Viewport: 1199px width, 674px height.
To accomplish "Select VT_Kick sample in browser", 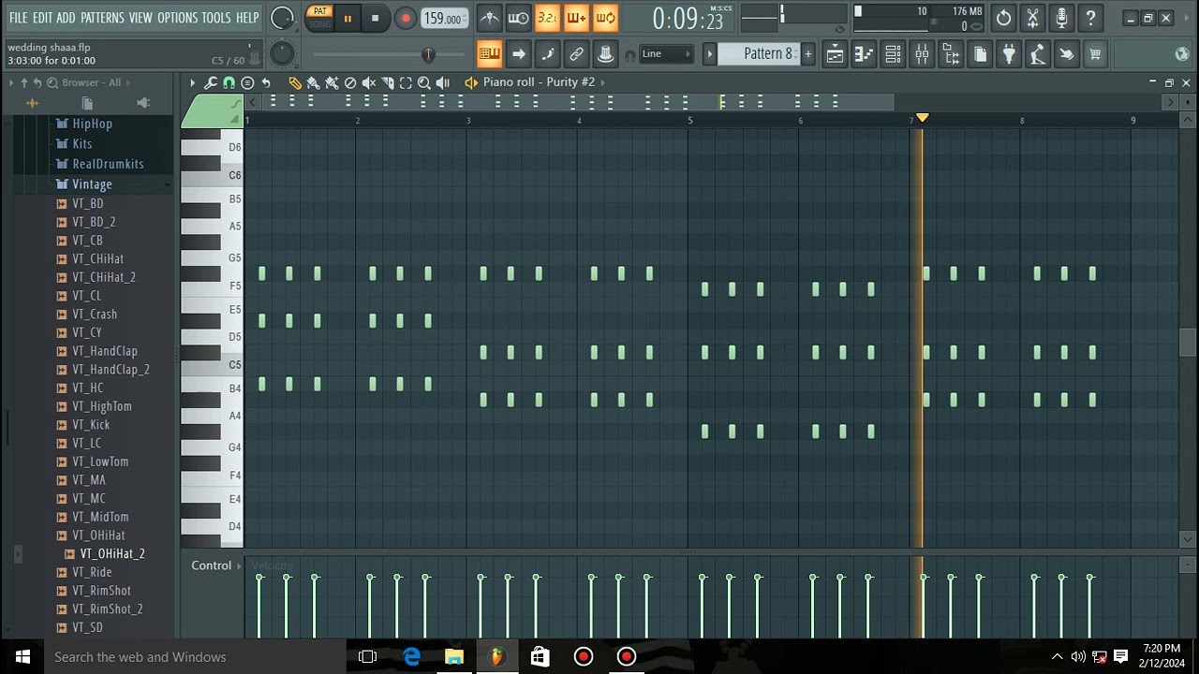I will pos(91,425).
